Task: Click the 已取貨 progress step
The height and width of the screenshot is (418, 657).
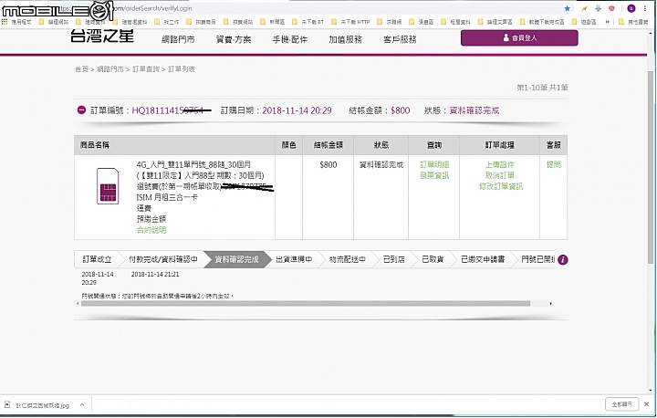Action: 433,259
